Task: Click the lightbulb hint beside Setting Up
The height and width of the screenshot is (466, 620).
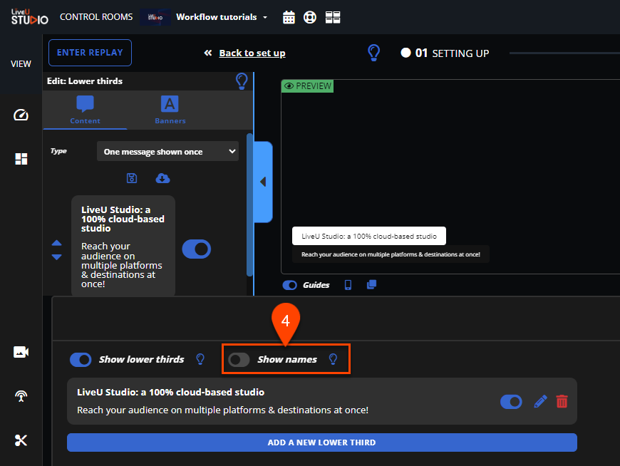Action: 373,53
